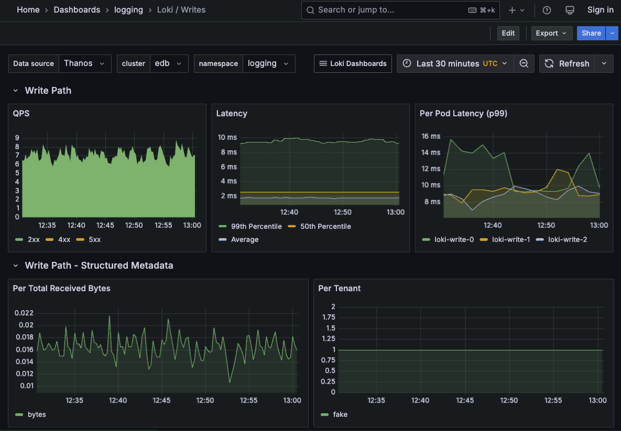Click the magnifier icon in search bar

click(310, 10)
